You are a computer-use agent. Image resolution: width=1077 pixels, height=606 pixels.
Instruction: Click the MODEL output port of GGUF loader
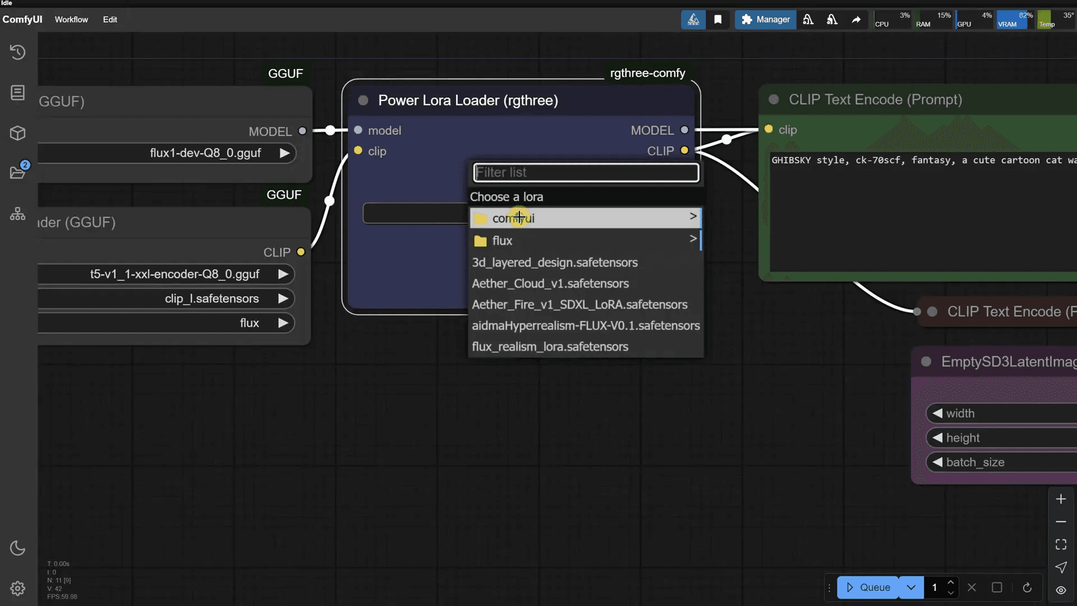click(x=302, y=131)
